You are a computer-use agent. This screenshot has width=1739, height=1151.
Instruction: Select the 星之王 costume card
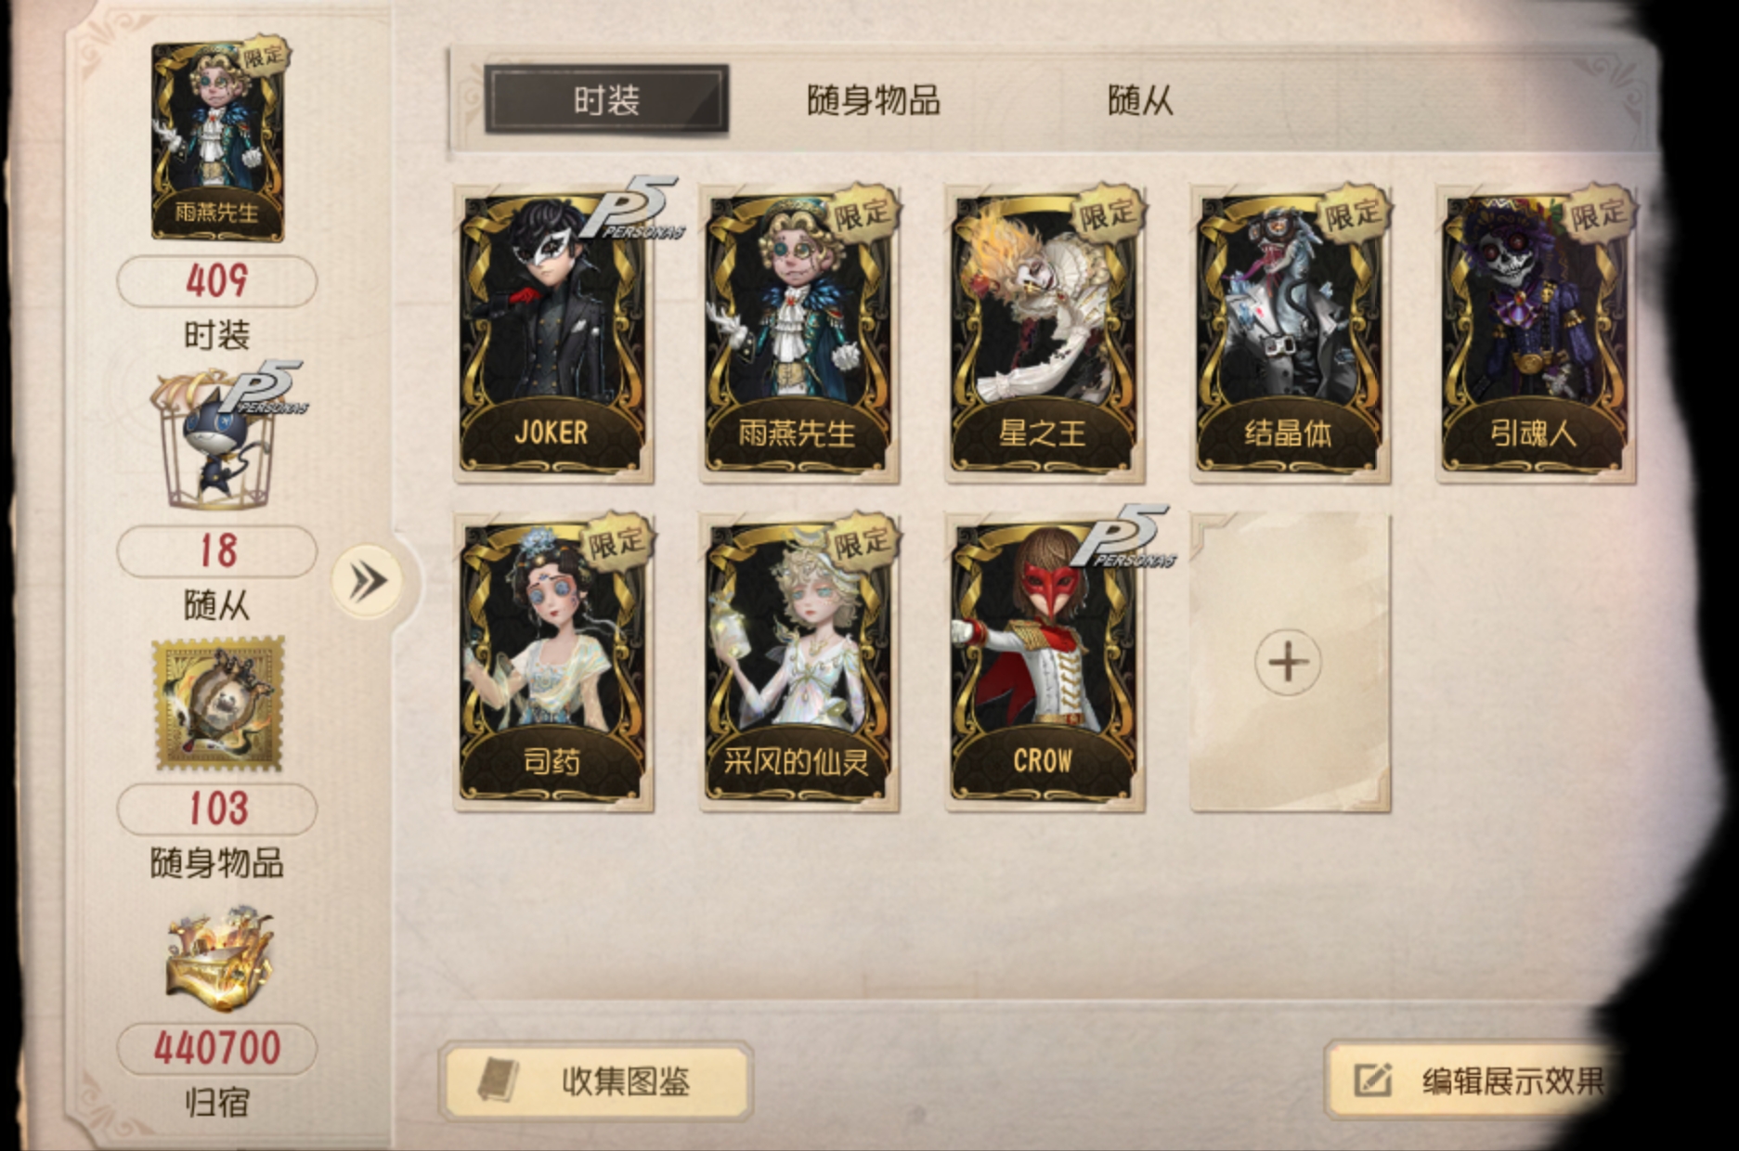(x=1045, y=333)
